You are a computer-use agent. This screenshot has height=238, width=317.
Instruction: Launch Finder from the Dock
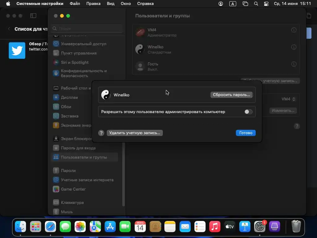click(20, 227)
